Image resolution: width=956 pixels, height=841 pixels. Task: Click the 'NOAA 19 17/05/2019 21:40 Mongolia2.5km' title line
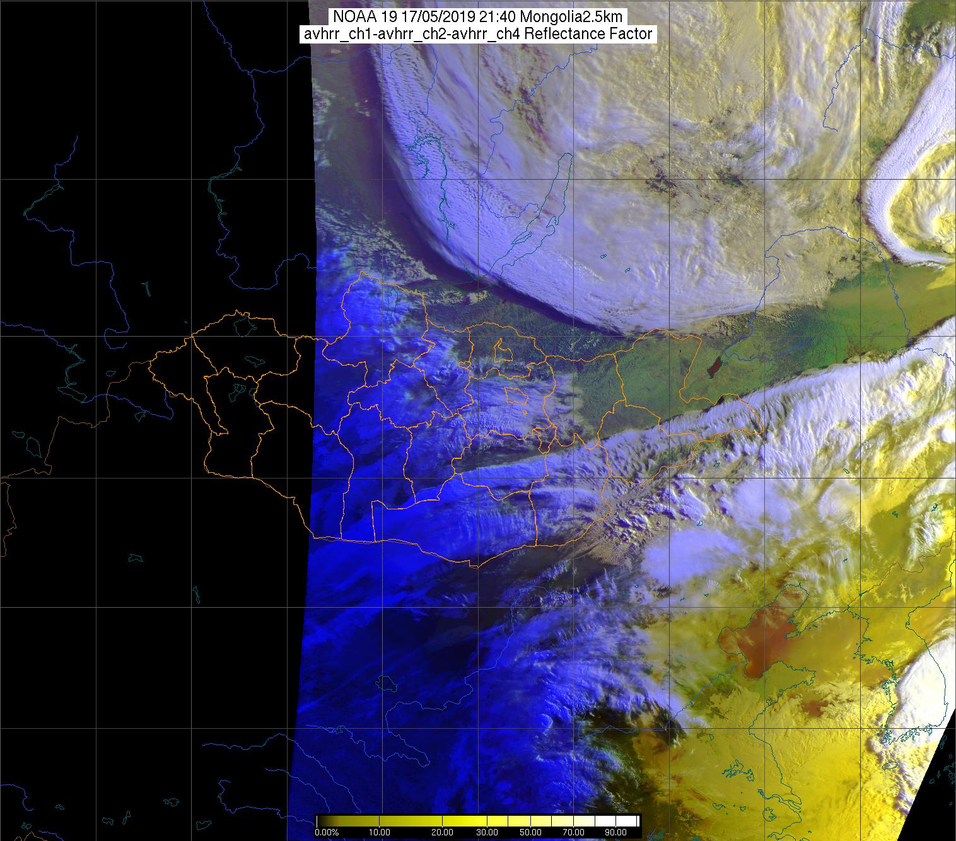click(x=477, y=16)
